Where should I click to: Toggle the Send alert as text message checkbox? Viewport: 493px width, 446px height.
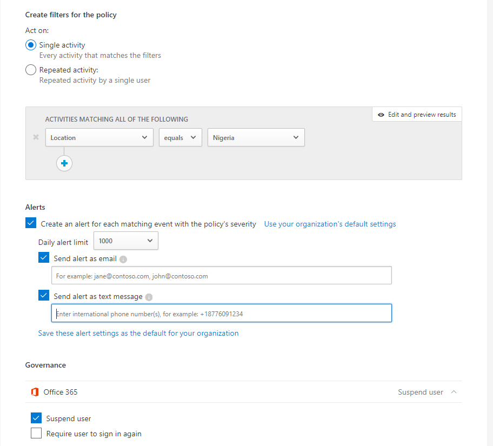[44, 295]
